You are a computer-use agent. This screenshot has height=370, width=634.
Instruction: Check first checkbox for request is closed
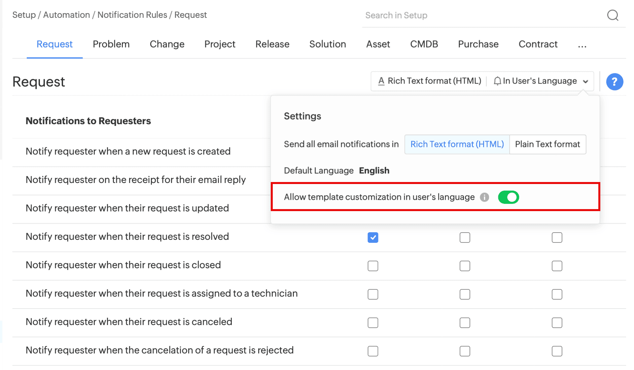click(x=373, y=266)
